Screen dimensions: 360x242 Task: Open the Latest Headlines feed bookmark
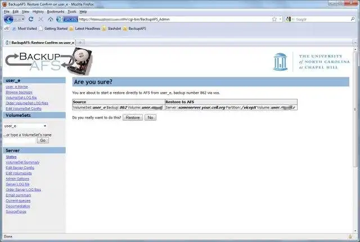click(x=85, y=29)
